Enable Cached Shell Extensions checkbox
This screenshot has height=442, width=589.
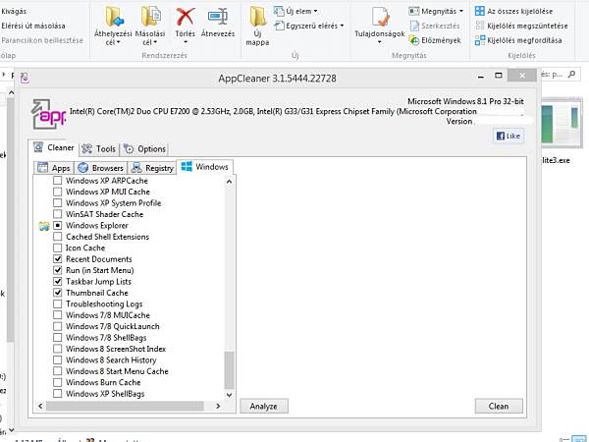click(x=58, y=237)
